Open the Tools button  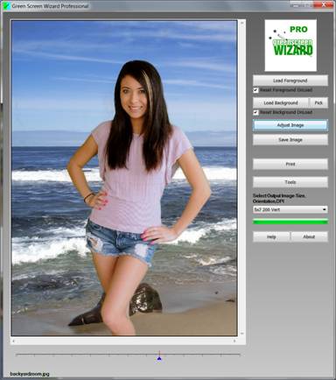pos(290,182)
